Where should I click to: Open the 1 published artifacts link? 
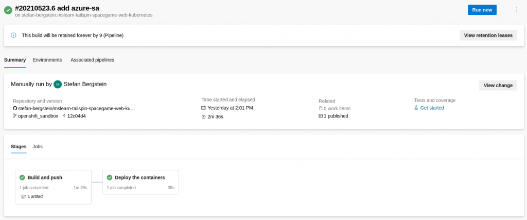point(336,116)
